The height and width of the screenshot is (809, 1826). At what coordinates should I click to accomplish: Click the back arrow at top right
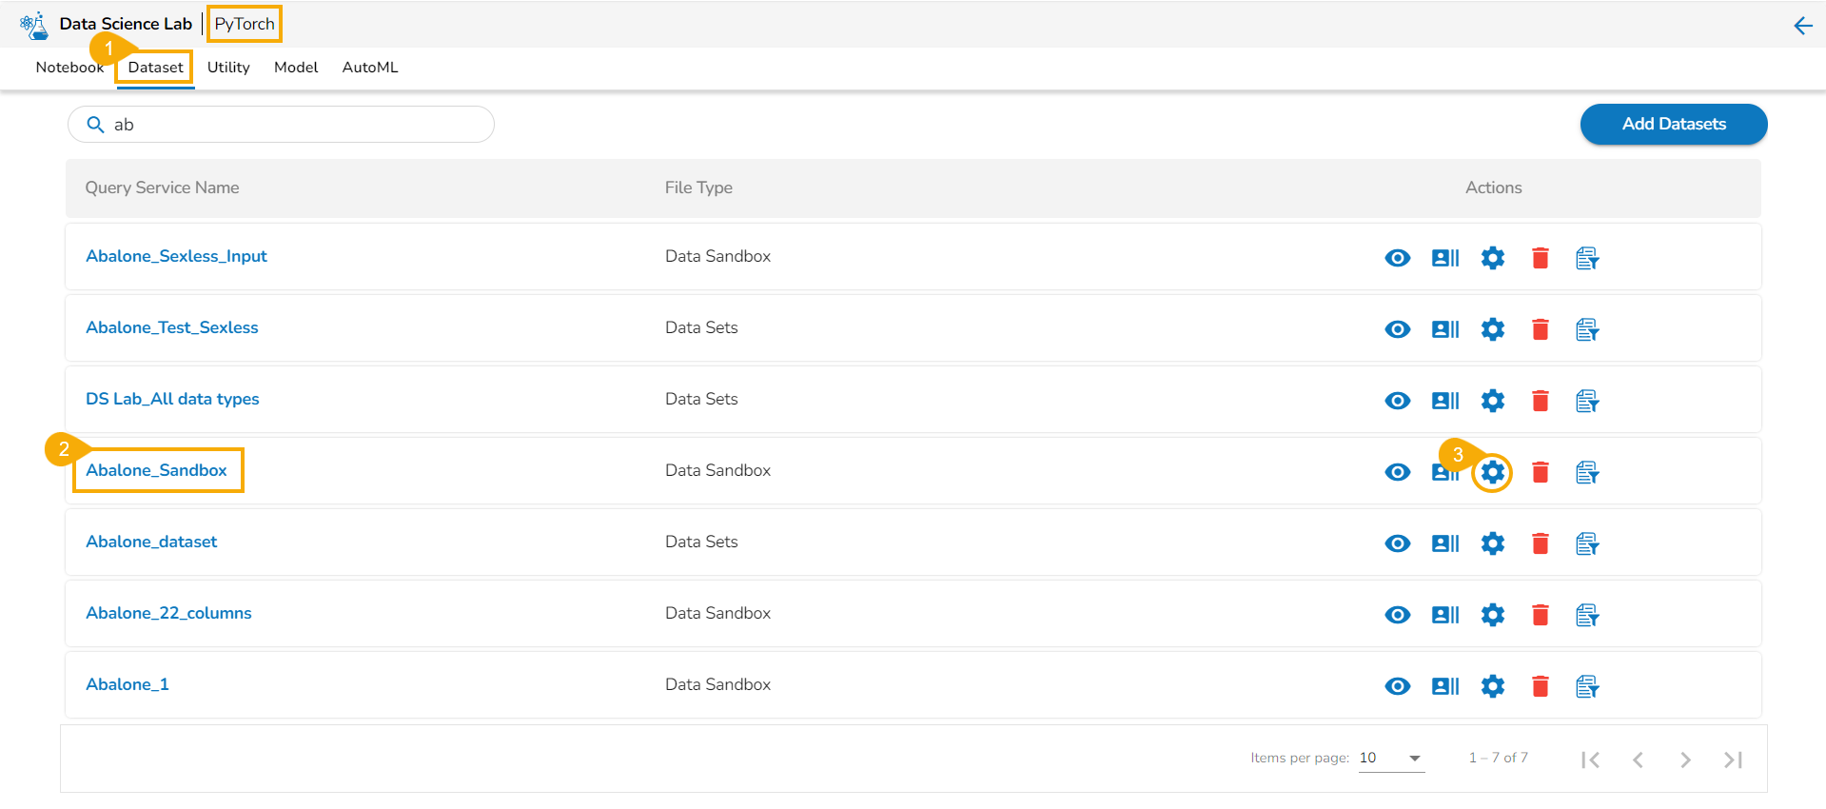click(1802, 26)
